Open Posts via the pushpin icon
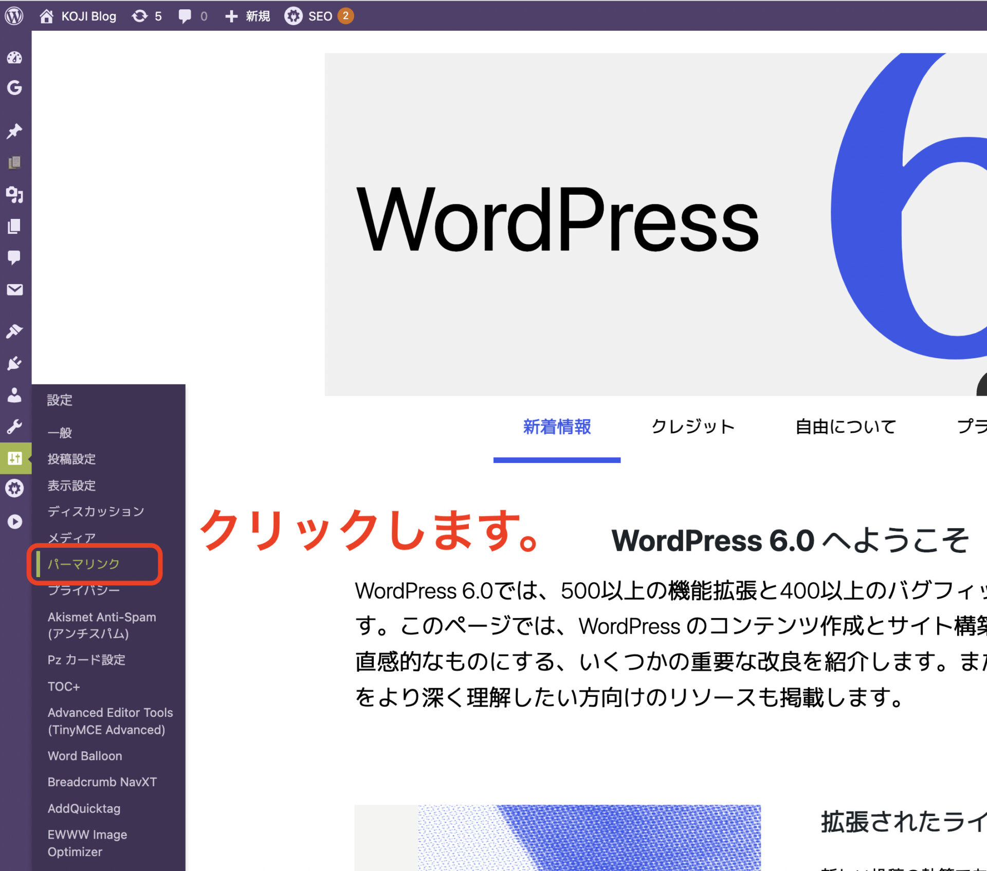987x871 pixels. (x=14, y=131)
